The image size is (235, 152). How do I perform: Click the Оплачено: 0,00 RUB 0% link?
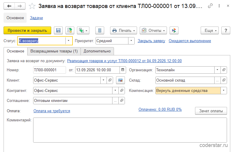click(160, 109)
